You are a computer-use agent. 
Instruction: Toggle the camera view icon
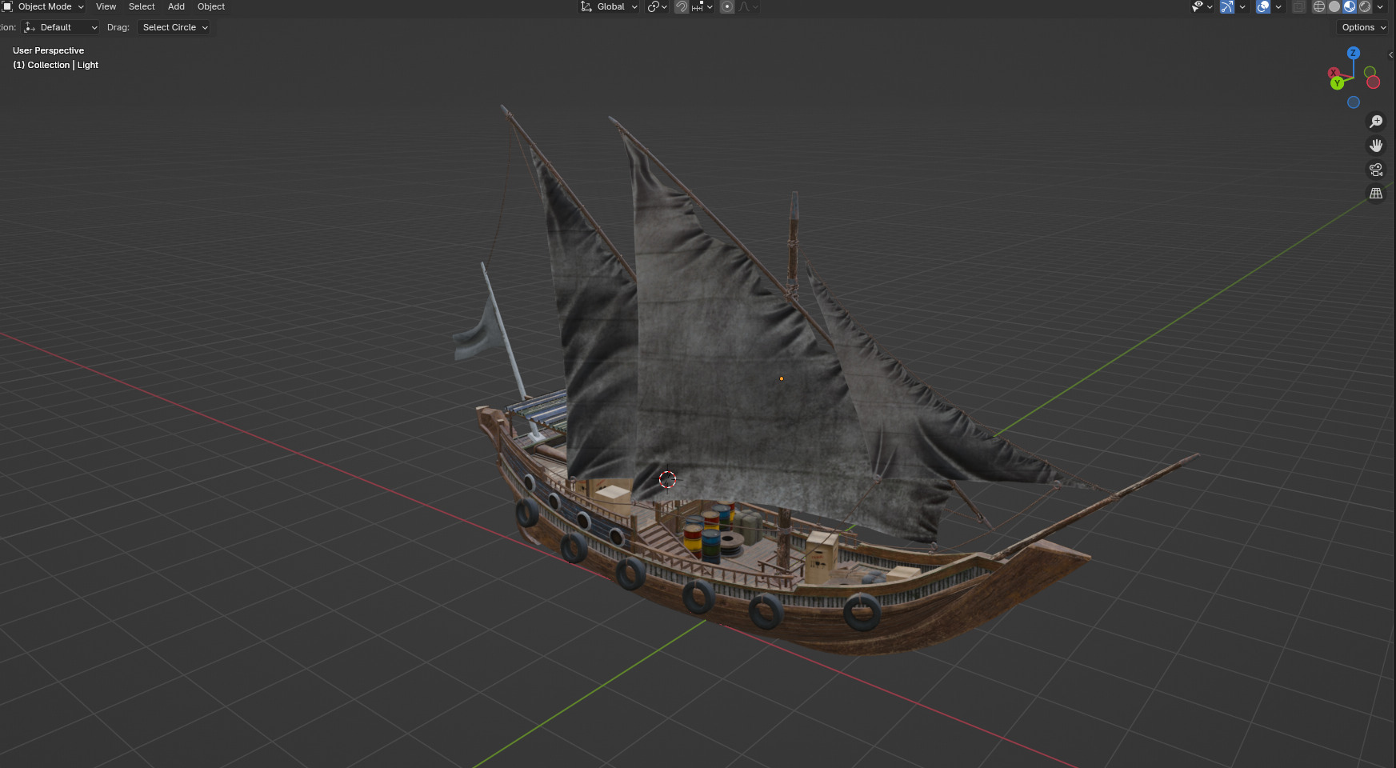pyautogui.click(x=1376, y=170)
